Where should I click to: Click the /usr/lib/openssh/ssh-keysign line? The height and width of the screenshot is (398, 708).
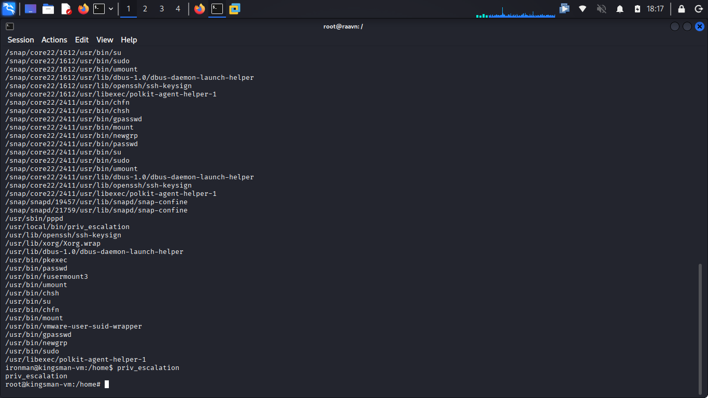[x=63, y=235]
